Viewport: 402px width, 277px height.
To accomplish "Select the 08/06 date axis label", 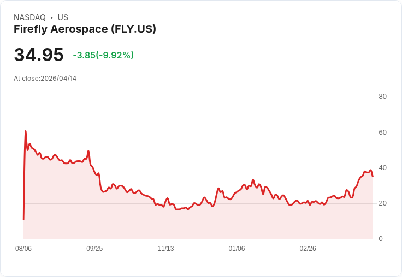I will [x=23, y=249].
